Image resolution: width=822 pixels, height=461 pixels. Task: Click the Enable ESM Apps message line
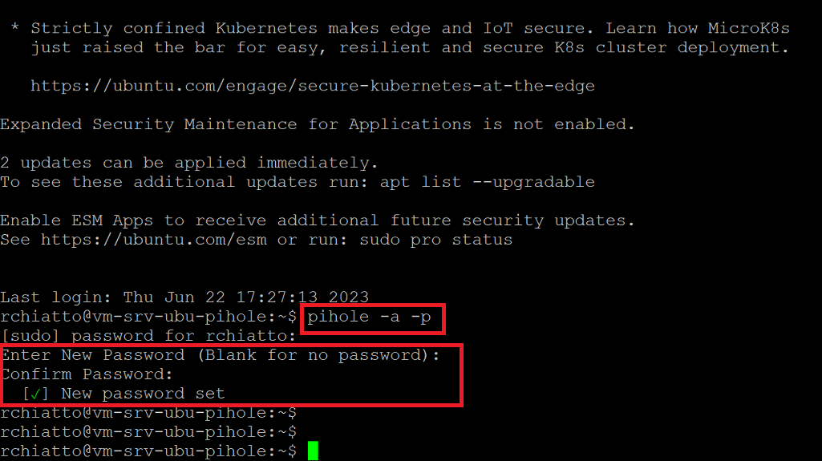[317, 220]
